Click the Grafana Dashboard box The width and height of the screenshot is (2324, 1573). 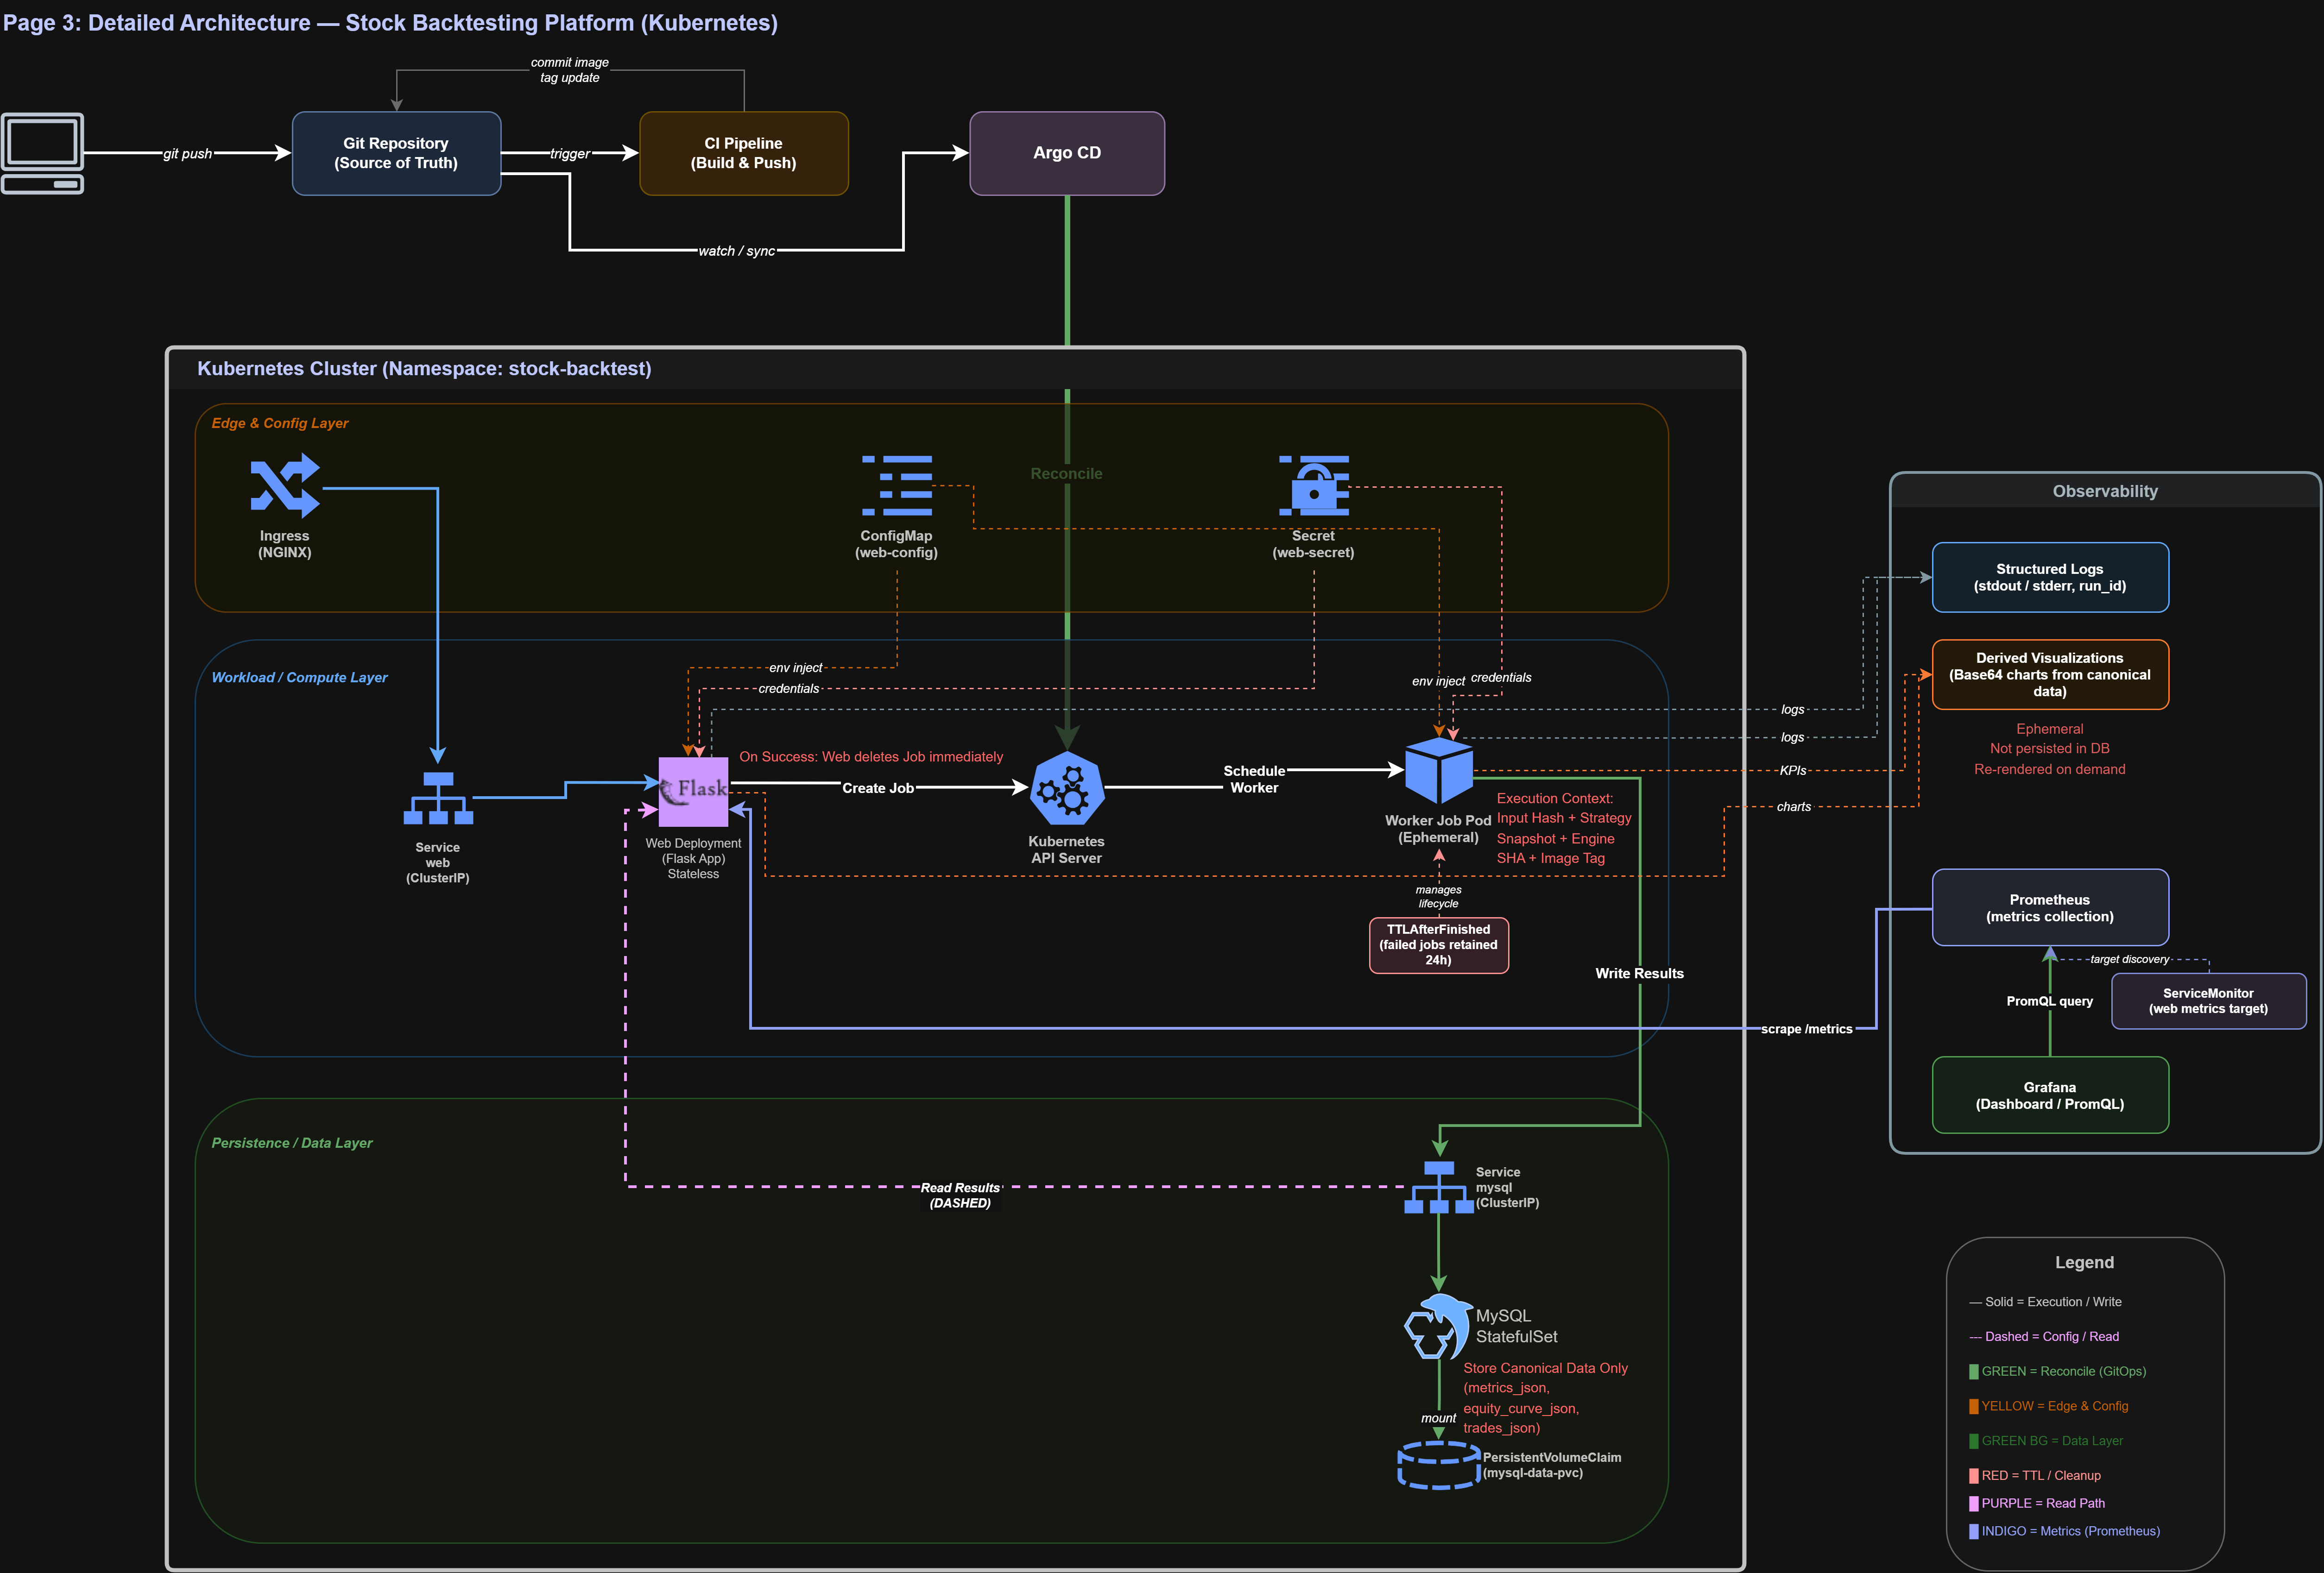click(x=2050, y=1095)
